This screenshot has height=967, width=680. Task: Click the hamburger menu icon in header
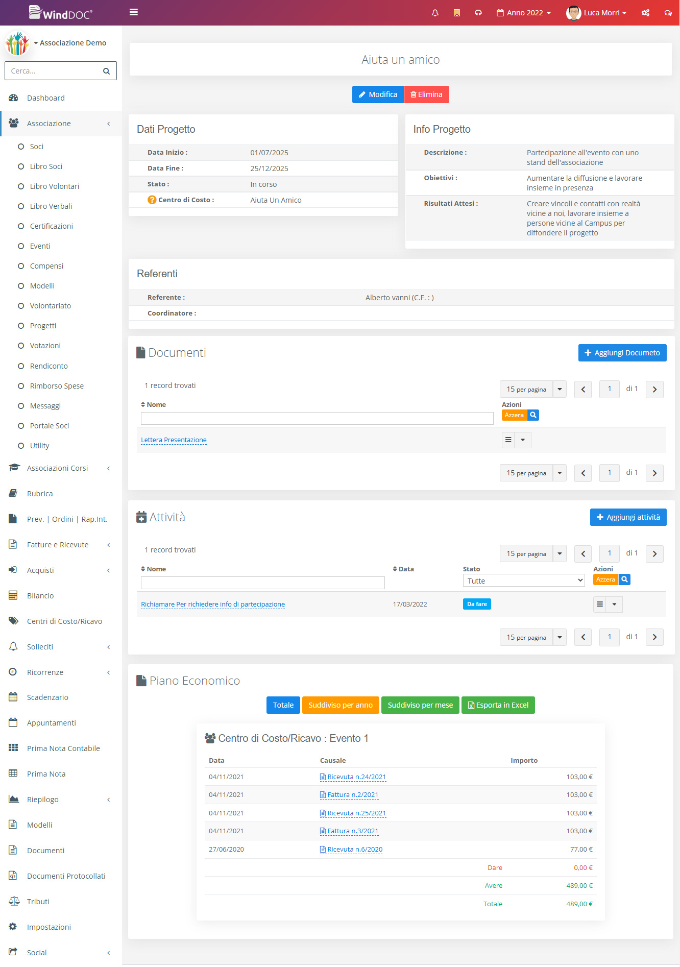click(134, 12)
